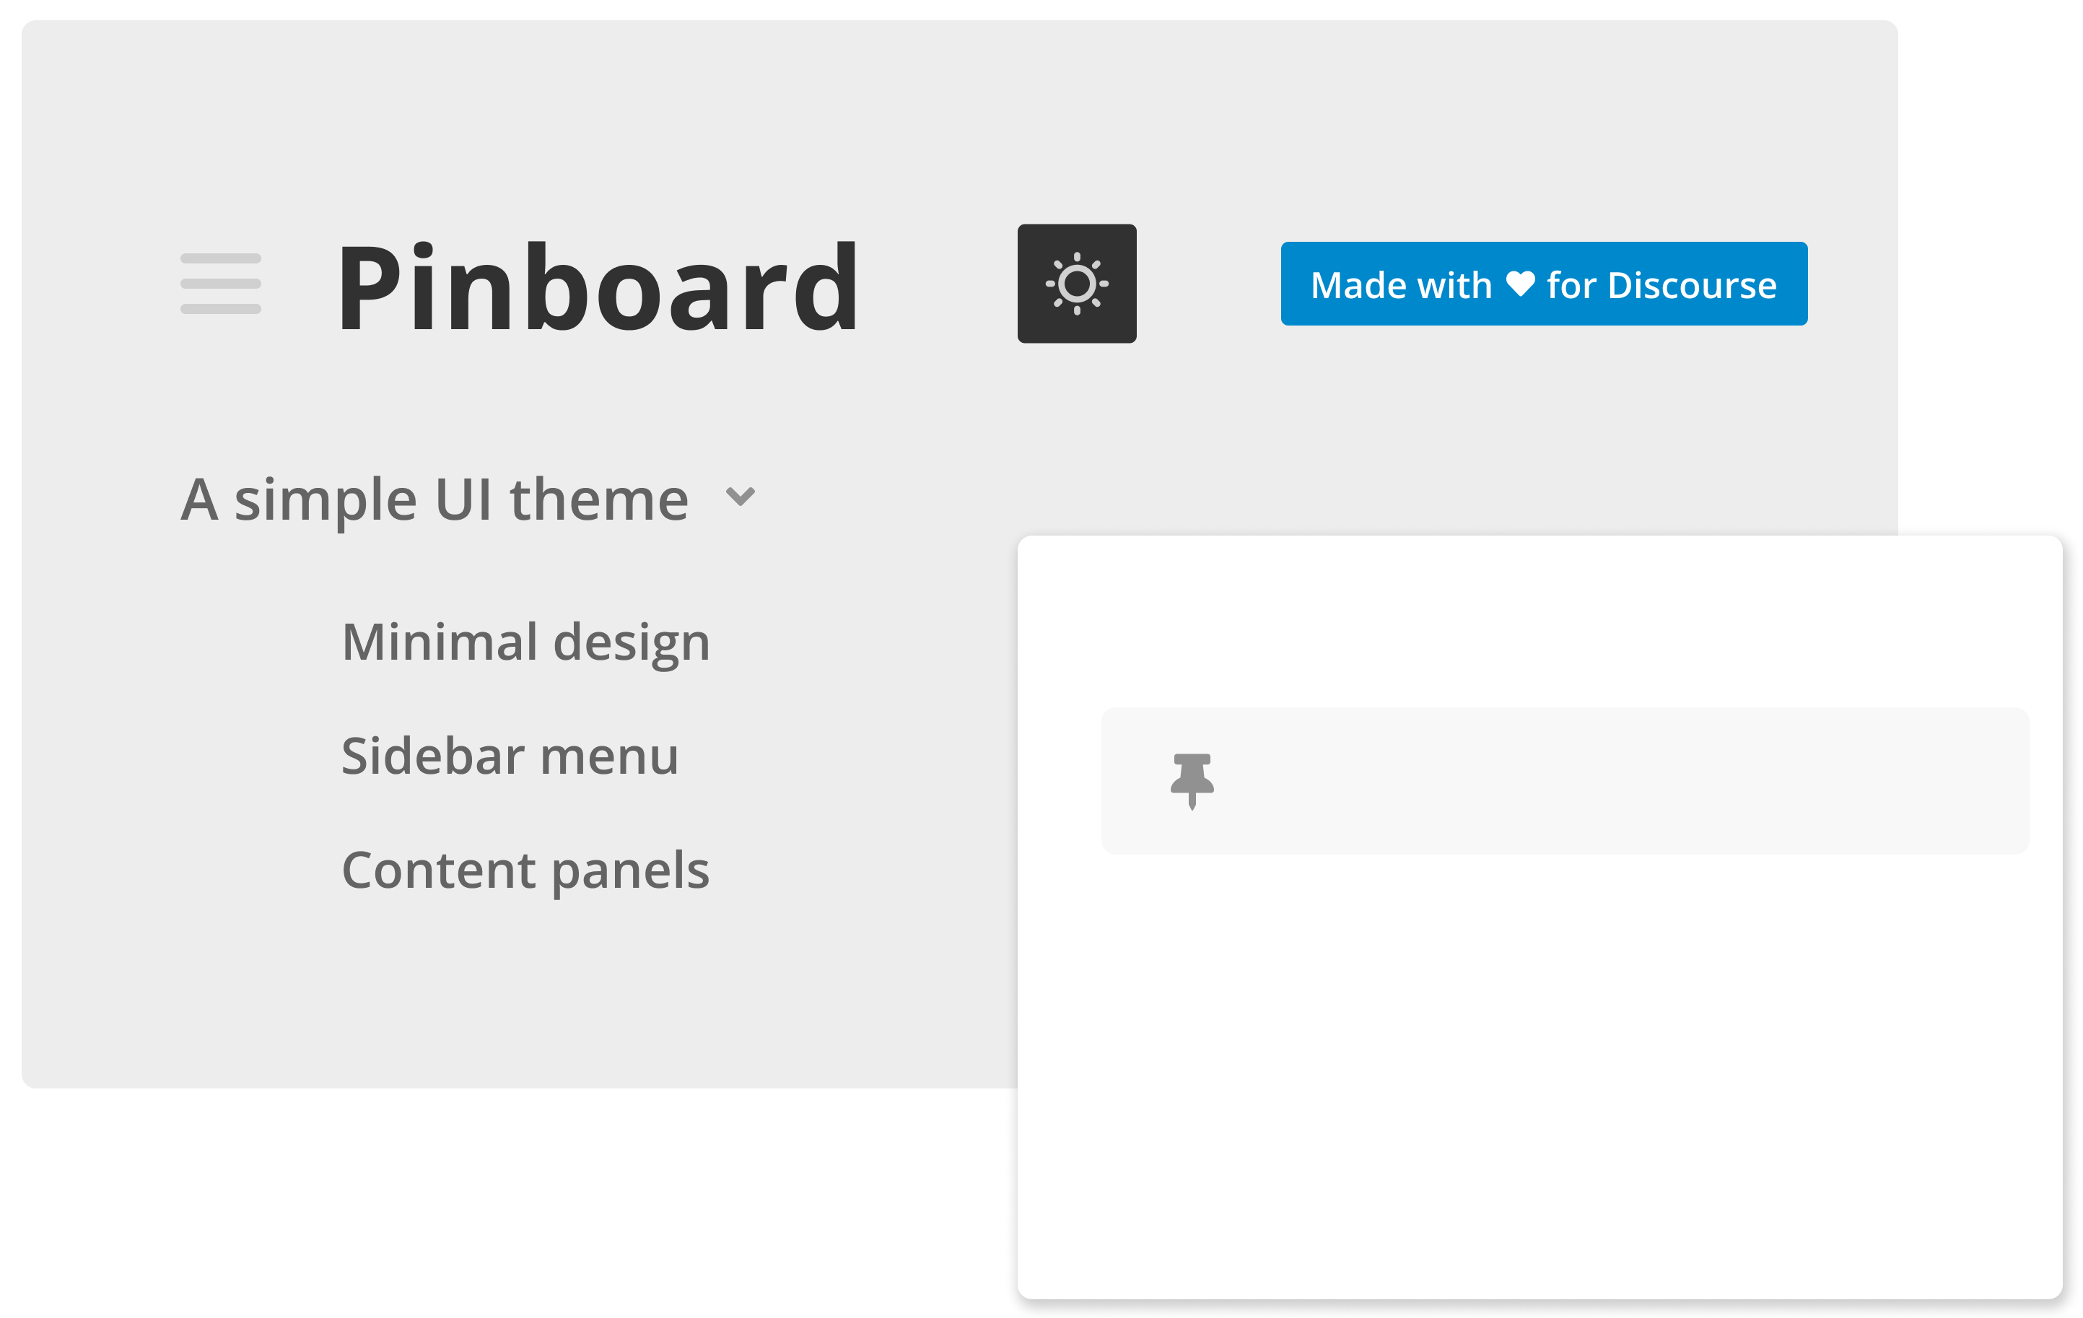
Task: Select the "Minimal design" item
Action: [526, 642]
